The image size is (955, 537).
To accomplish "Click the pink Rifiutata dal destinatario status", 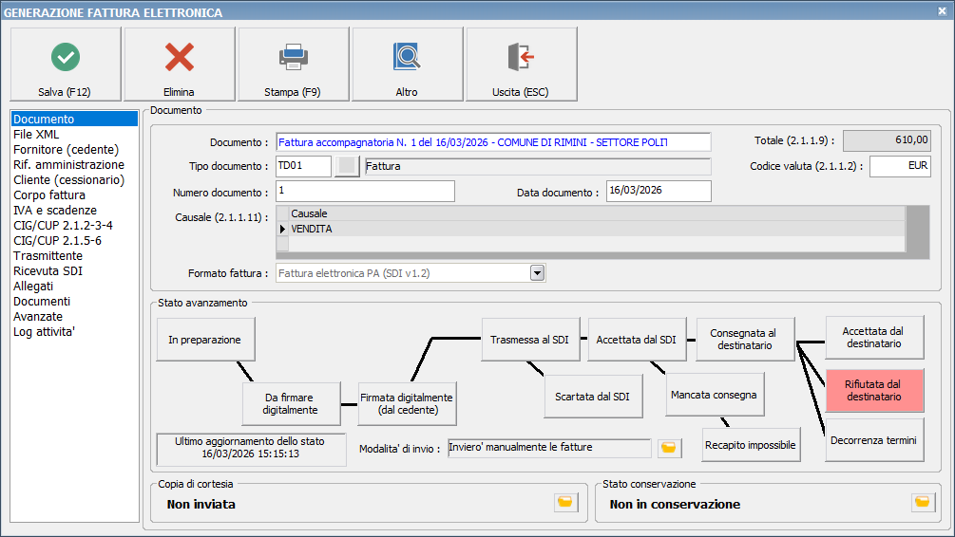I will coord(873,391).
